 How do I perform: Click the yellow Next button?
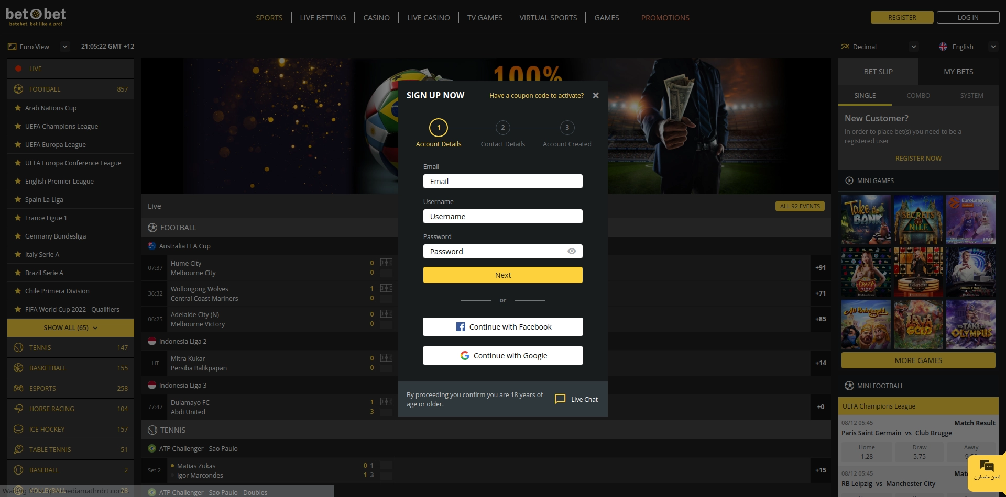(503, 275)
